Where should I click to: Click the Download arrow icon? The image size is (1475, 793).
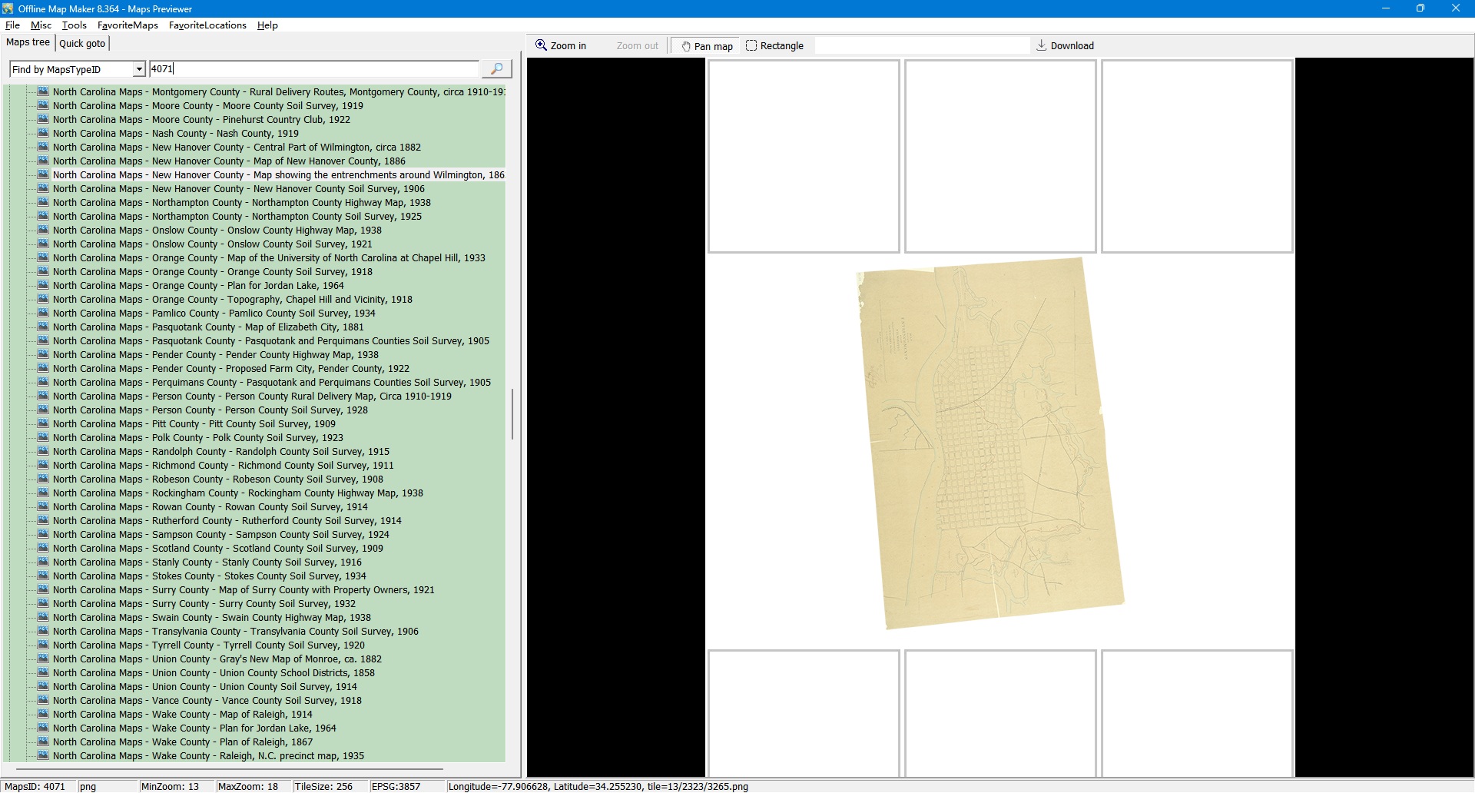click(x=1041, y=45)
